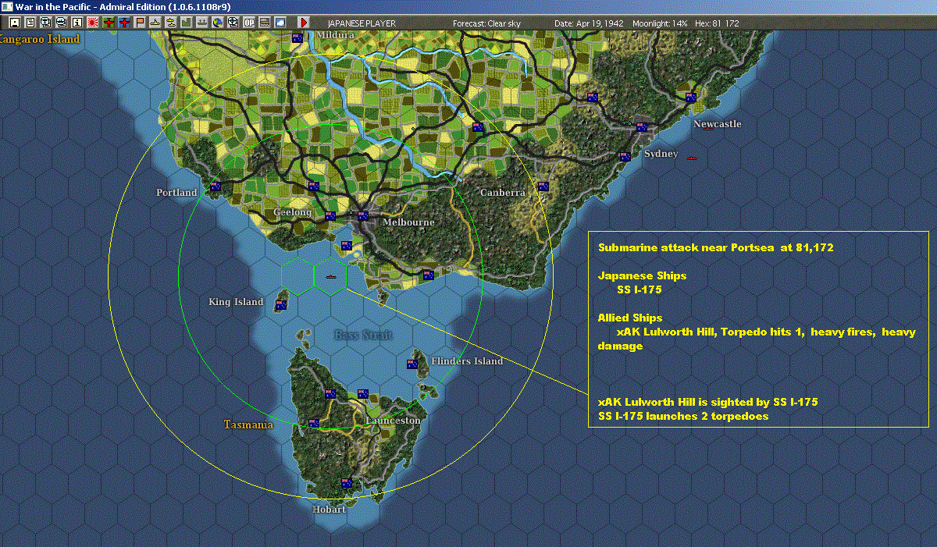Select the Launceston base flag
Viewport: 937px width, 547px height.
pos(362,393)
